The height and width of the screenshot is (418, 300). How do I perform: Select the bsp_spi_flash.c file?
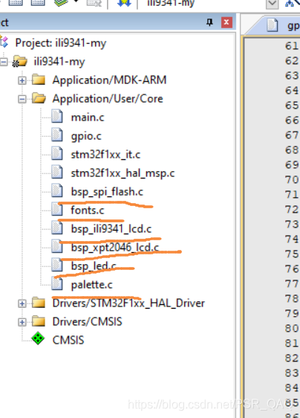[x=107, y=192]
